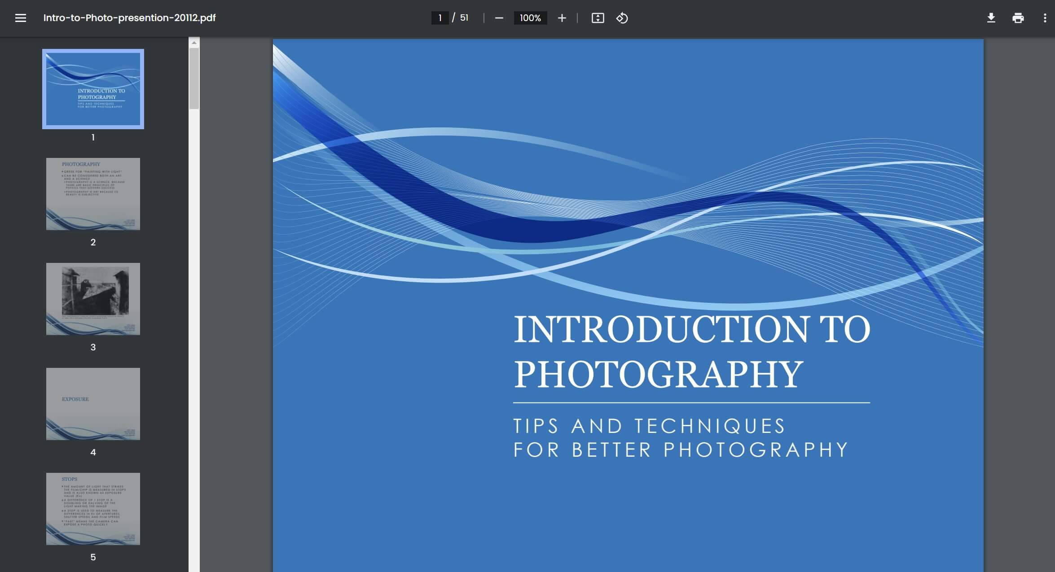Screen dimensions: 1055x572
Task: Click the fit to page icon
Action: pyautogui.click(x=598, y=18)
